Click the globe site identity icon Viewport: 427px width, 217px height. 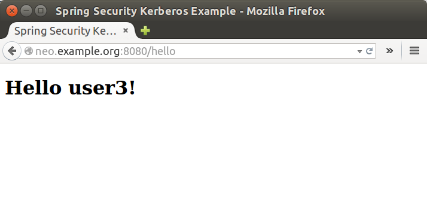pyautogui.click(x=28, y=51)
